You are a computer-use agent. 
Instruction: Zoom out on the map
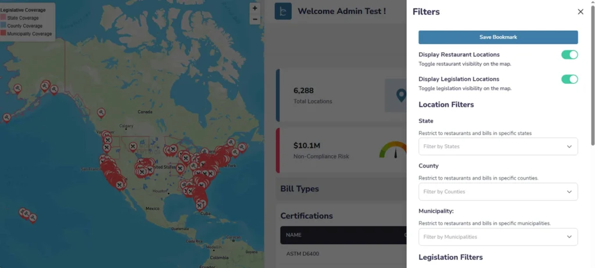(x=255, y=19)
